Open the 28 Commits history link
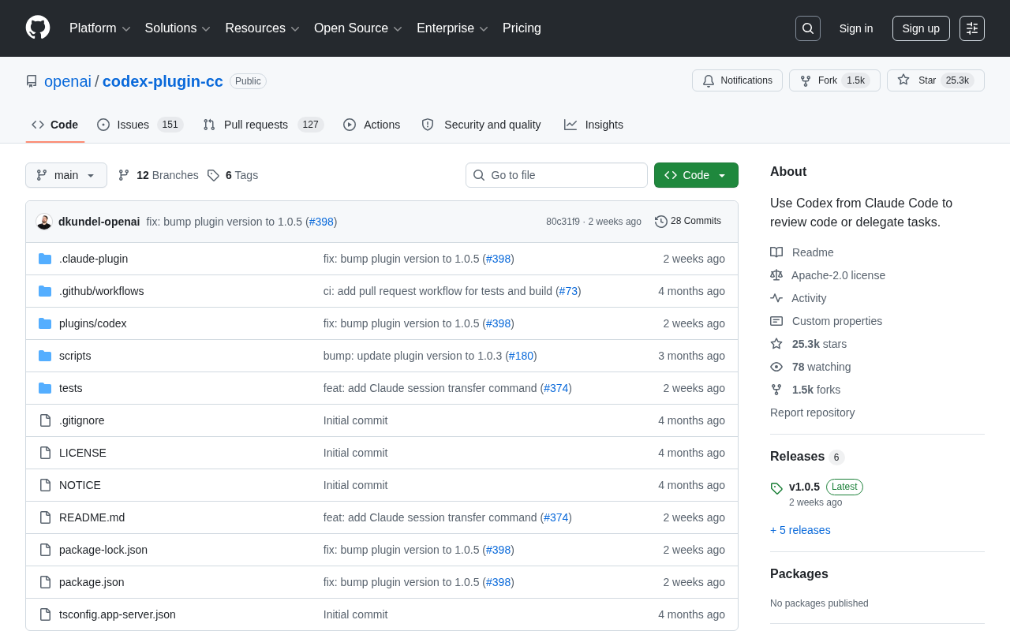The height and width of the screenshot is (631, 1010). (x=688, y=222)
